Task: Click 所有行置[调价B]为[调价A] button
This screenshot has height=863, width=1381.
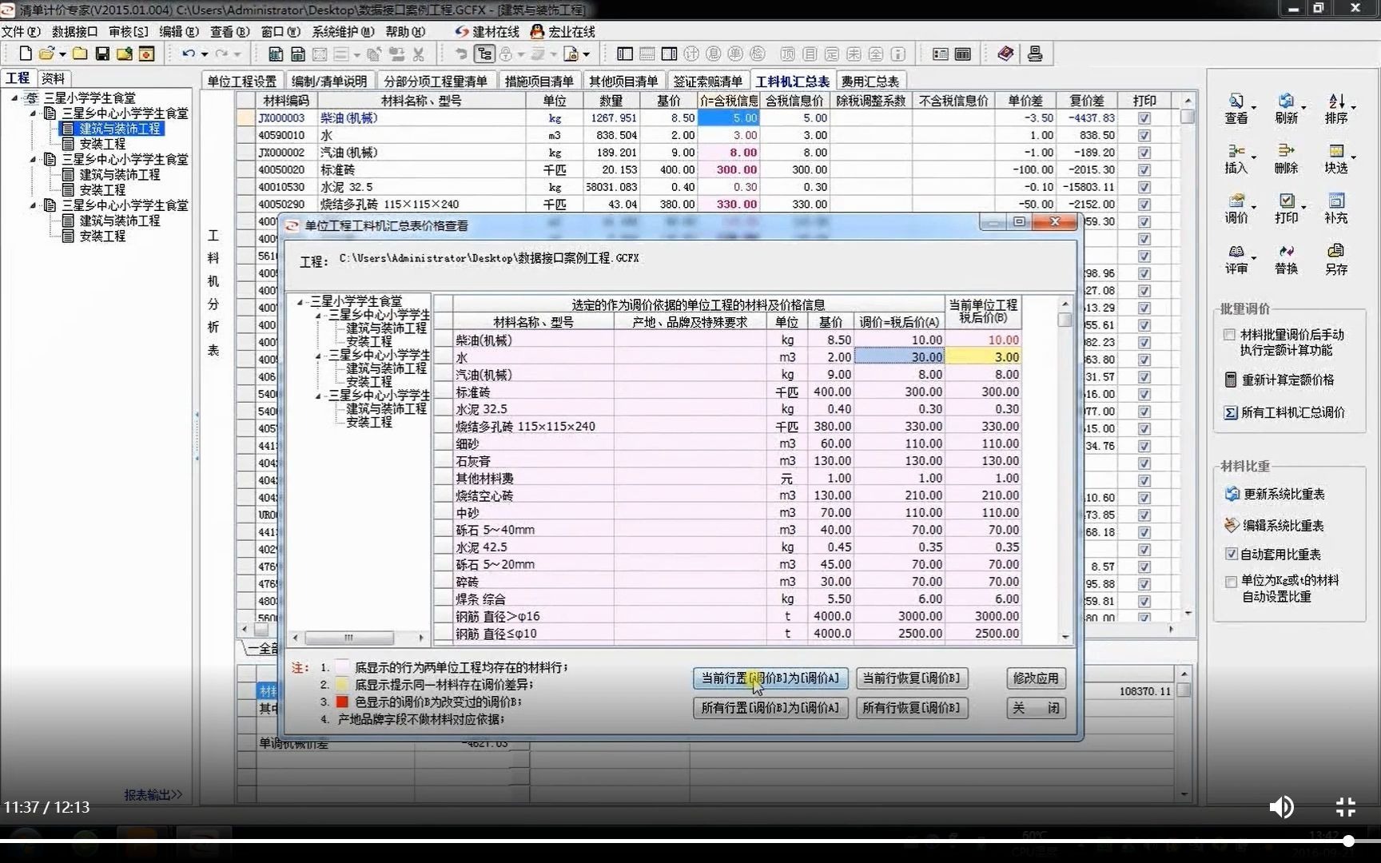Action: [x=770, y=708]
